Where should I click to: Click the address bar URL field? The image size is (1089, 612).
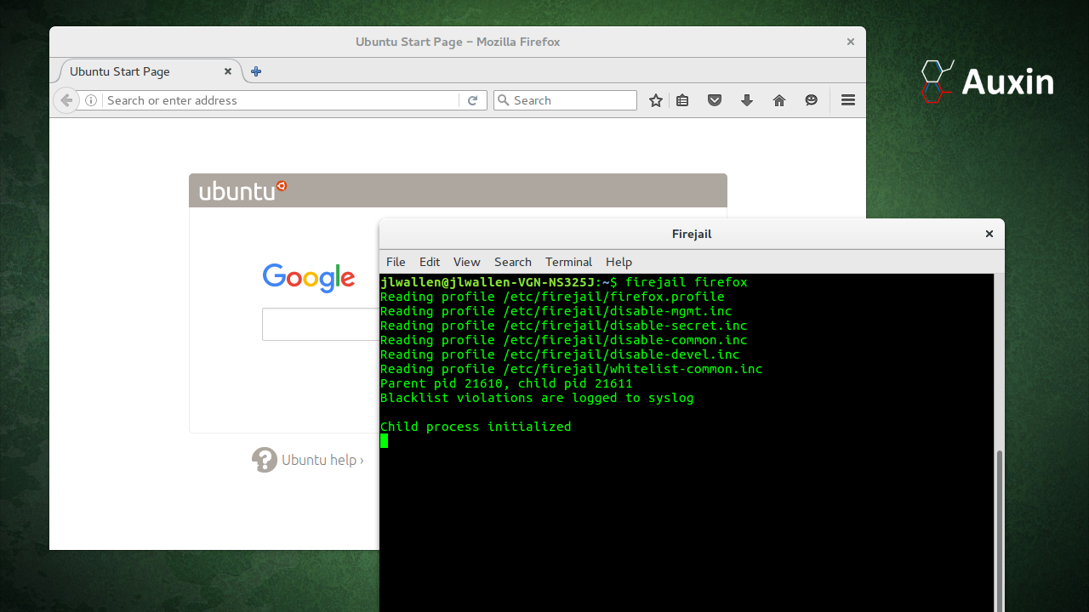point(281,100)
